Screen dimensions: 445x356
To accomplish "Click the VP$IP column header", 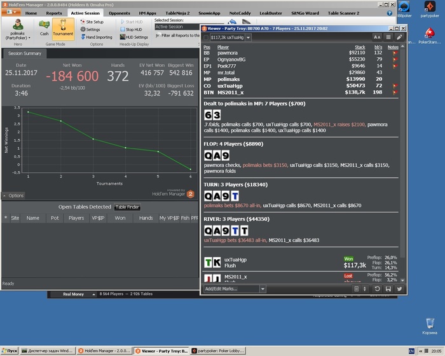I will (98, 218).
